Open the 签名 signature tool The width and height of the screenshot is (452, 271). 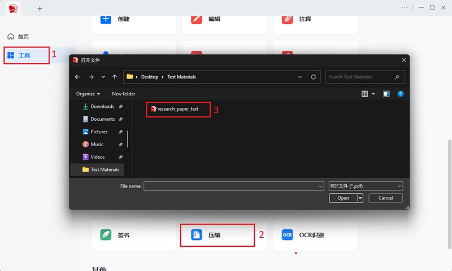click(x=134, y=235)
